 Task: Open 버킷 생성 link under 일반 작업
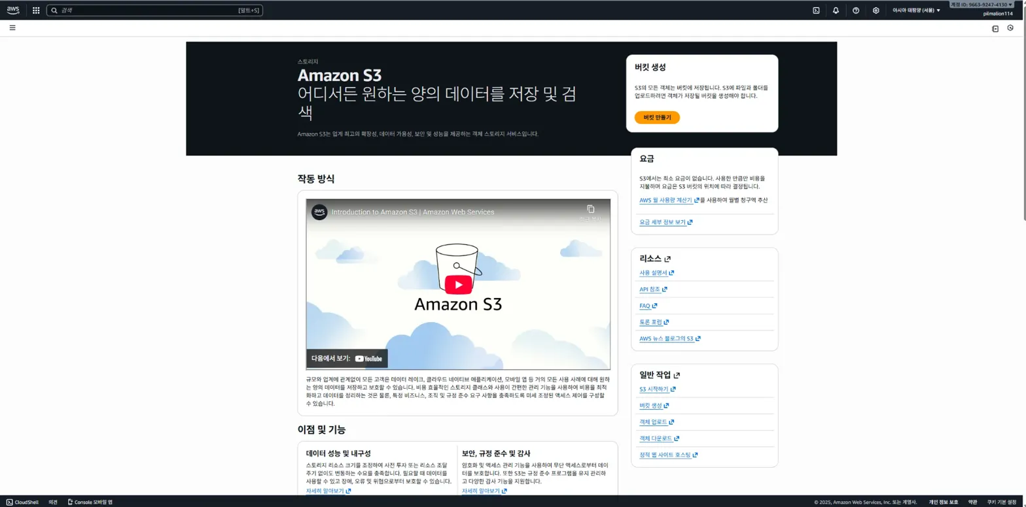tap(654, 406)
